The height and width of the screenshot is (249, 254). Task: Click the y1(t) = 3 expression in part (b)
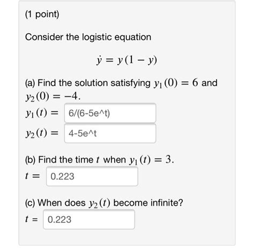click(x=151, y=160)
